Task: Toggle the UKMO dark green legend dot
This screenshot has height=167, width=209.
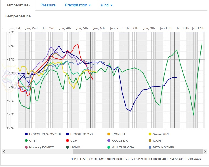Action: point(68,147)
